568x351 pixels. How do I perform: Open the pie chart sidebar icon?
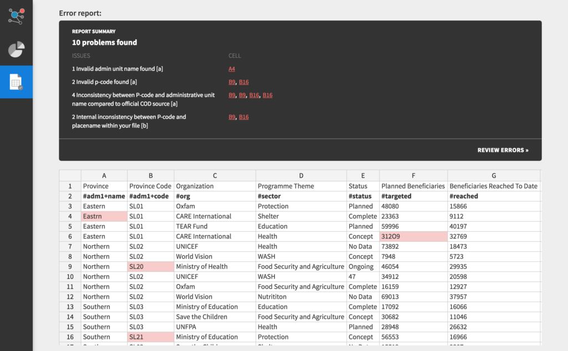pos(16,49)
